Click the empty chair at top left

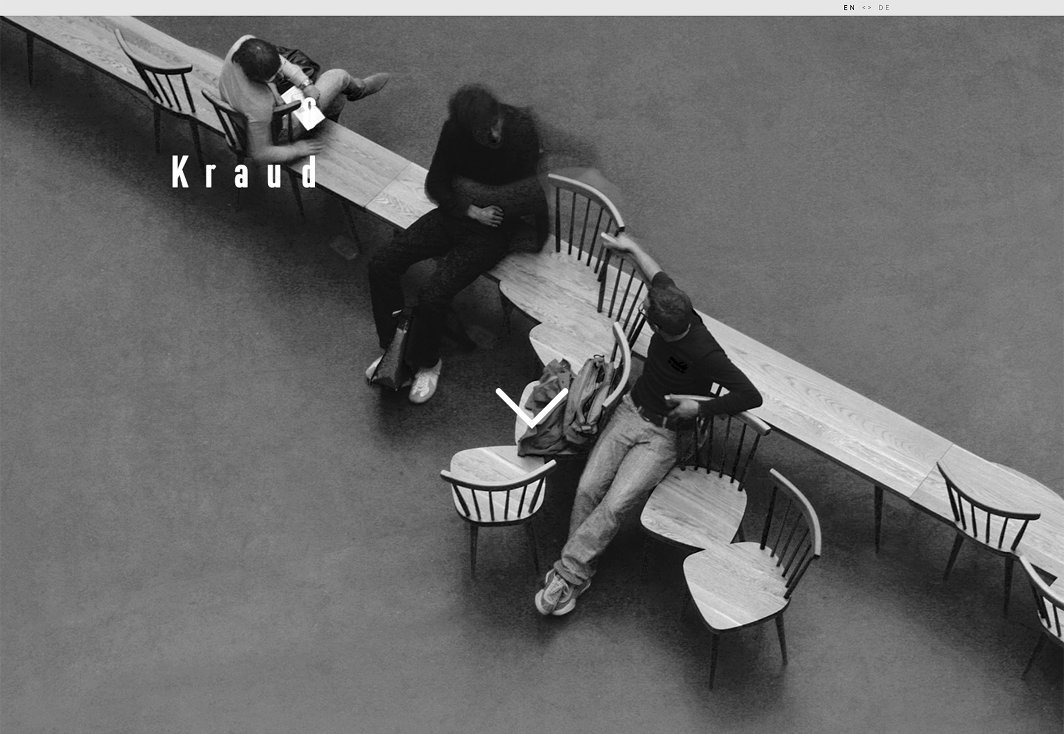(x=161, y=80)
